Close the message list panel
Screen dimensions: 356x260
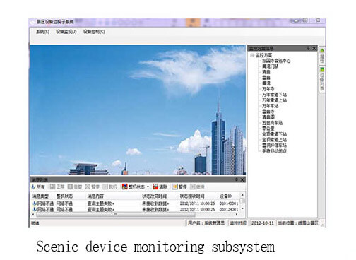242,179
